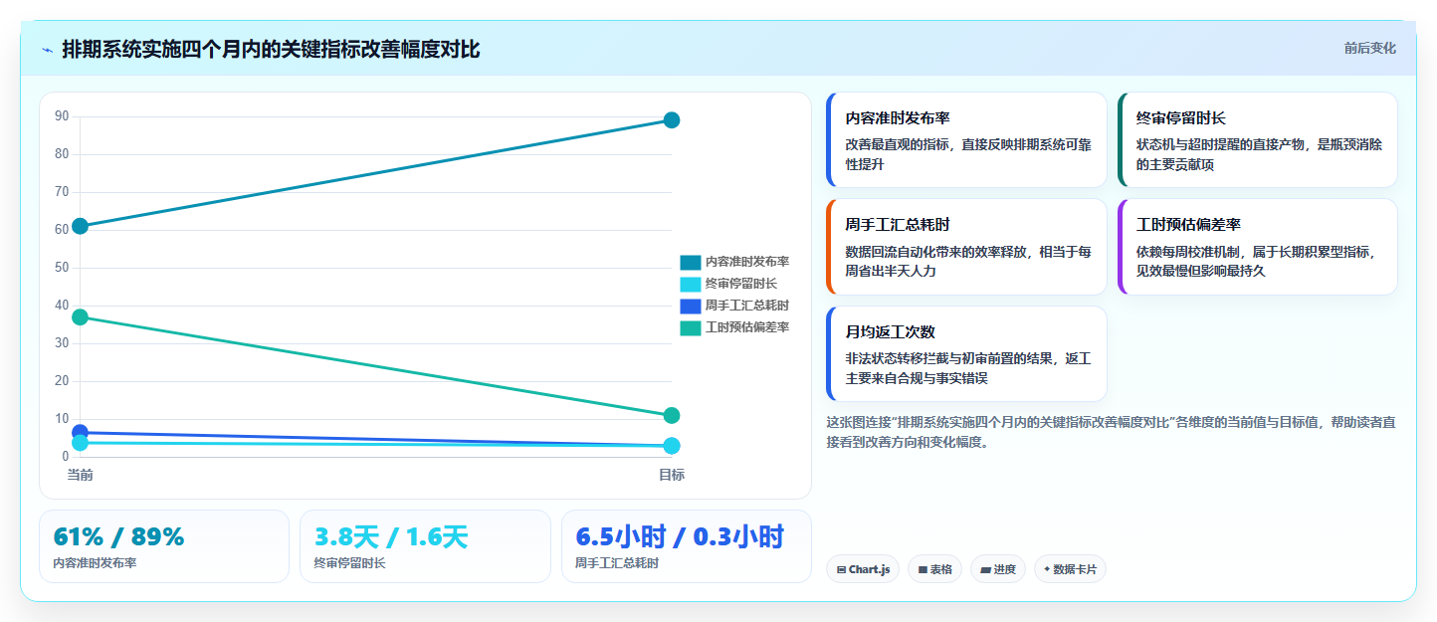Select the 3.8天 / 1.6天 stat card
Viewport: 1437px width, 622px height.
click(425, 546)
